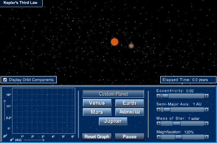Choose the Asteroid Ida button

(x=130, y=112)
